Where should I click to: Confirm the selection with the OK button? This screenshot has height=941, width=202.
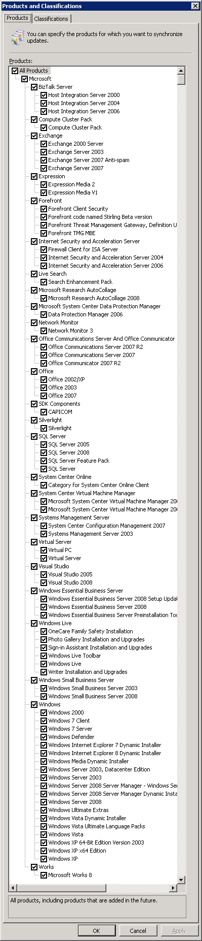click(x=96, y=930)
